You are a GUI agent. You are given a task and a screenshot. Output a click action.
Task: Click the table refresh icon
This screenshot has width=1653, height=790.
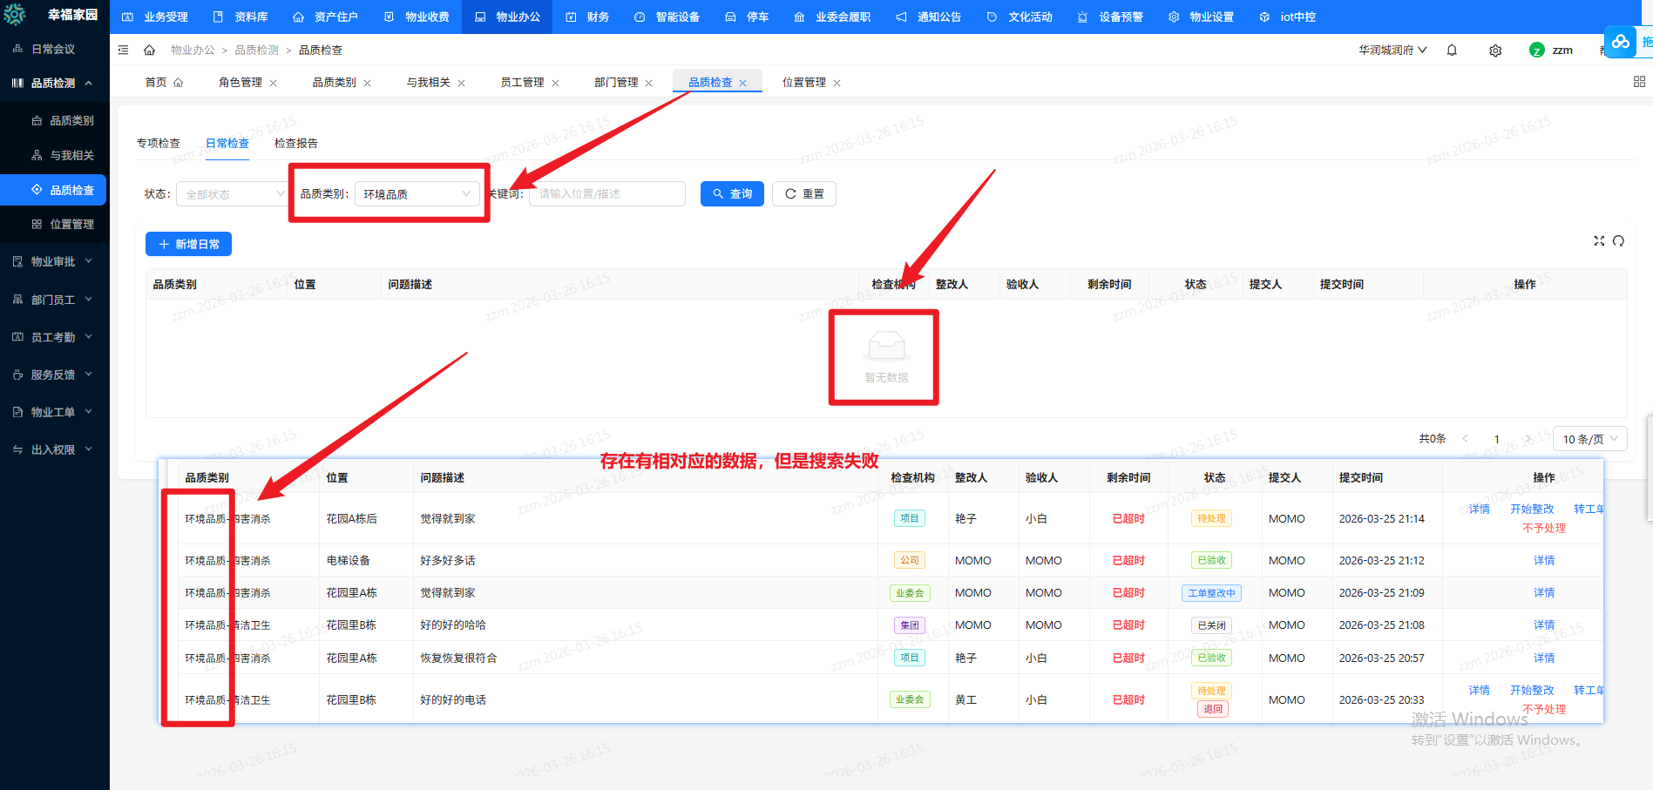[1618, 241]
